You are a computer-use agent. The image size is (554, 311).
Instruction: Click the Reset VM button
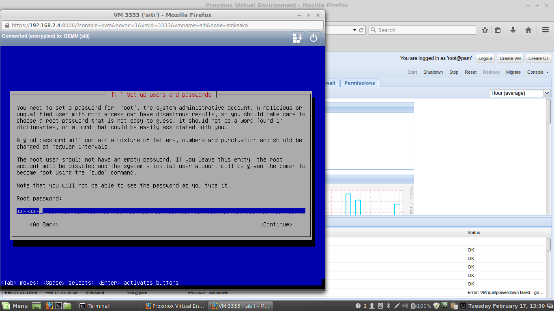pos(470,72)
